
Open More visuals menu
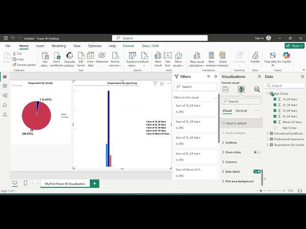[x=178, y=59]
